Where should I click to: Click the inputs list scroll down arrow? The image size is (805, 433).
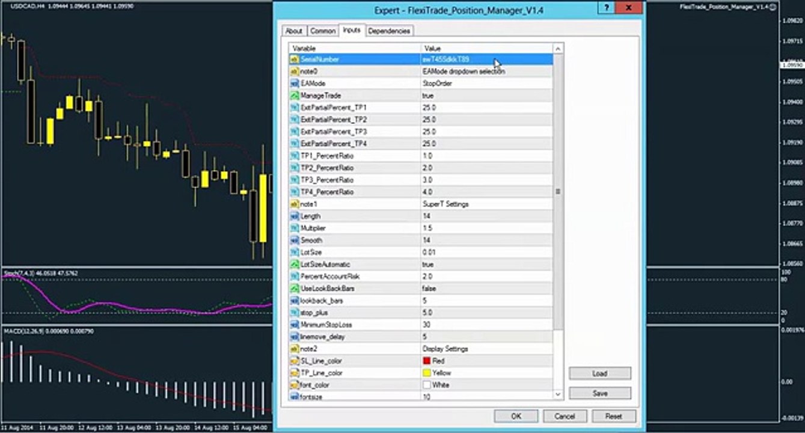[x=558, y=395]
